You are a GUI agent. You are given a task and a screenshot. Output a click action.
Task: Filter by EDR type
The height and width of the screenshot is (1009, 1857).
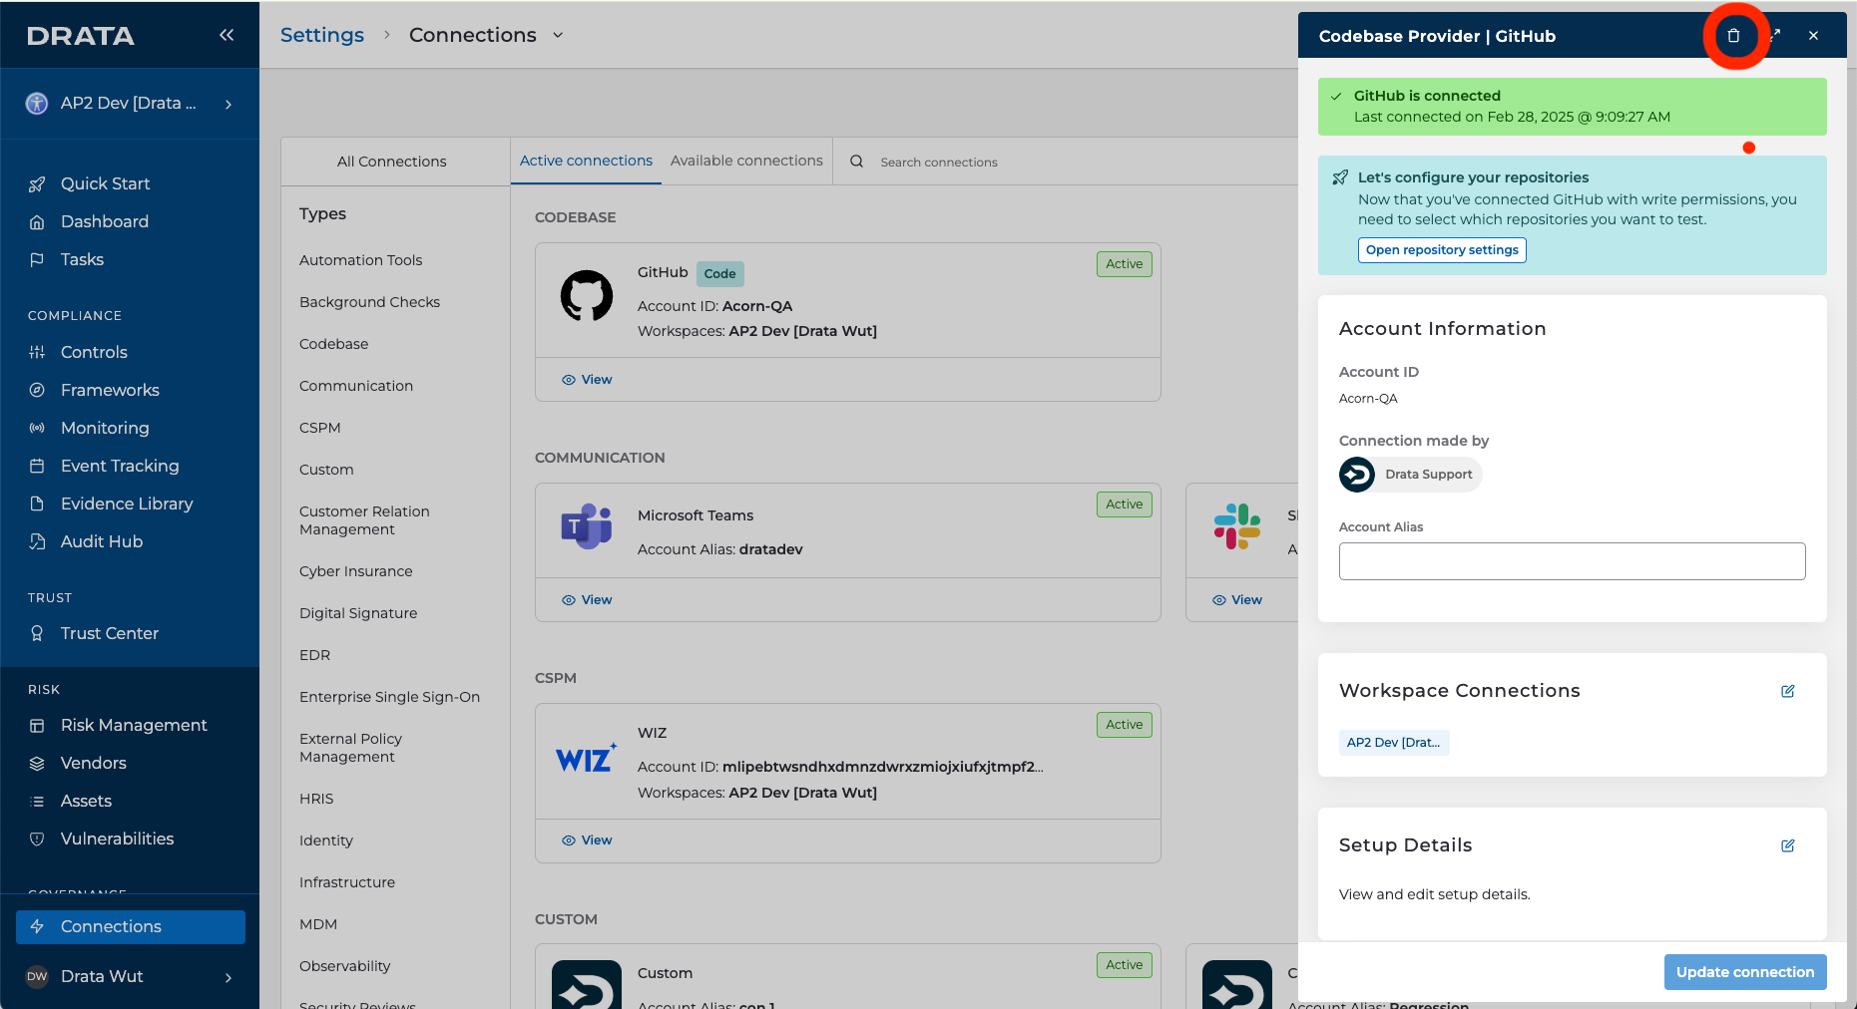(315, 655)
